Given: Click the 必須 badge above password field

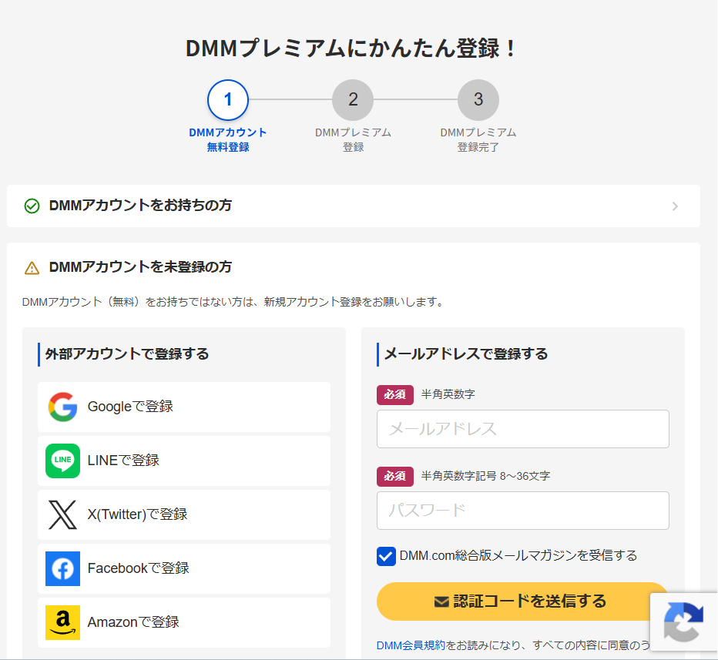Looking at the screenshot, I should point(395,477).
